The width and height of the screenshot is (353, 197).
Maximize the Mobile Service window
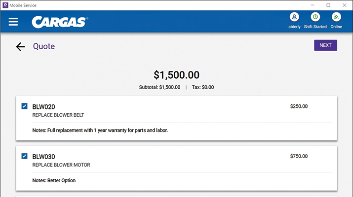[x=328, y=5]
